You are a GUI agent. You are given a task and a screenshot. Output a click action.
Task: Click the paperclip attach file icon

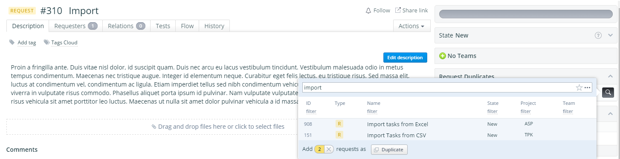coord(154,127)
